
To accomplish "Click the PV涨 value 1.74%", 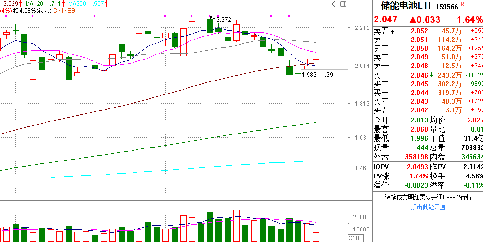I will pos(418,176).
